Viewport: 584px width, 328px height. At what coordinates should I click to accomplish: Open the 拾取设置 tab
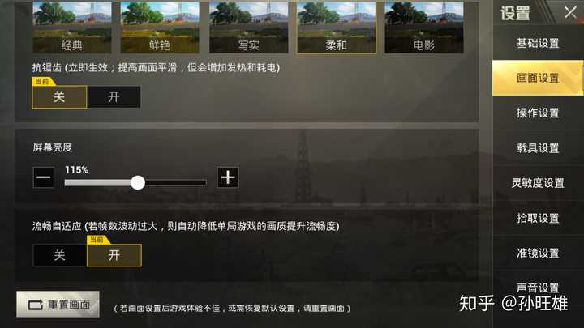pyautogui.click(x=538, y=218)
